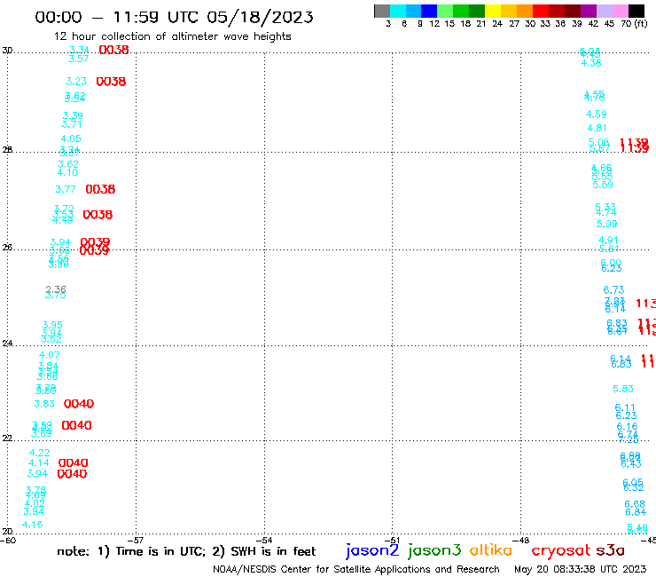Click the latitude axis label 22
656x577 pixels.
tap(7, 438)
